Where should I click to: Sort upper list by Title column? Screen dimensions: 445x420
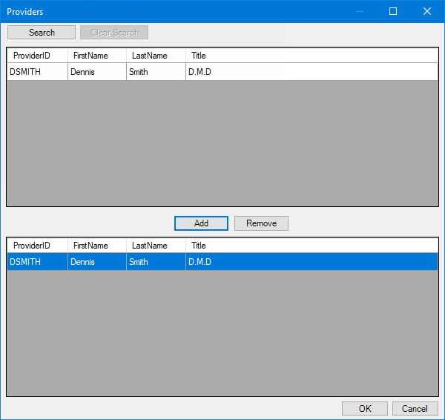click(312, 56)
